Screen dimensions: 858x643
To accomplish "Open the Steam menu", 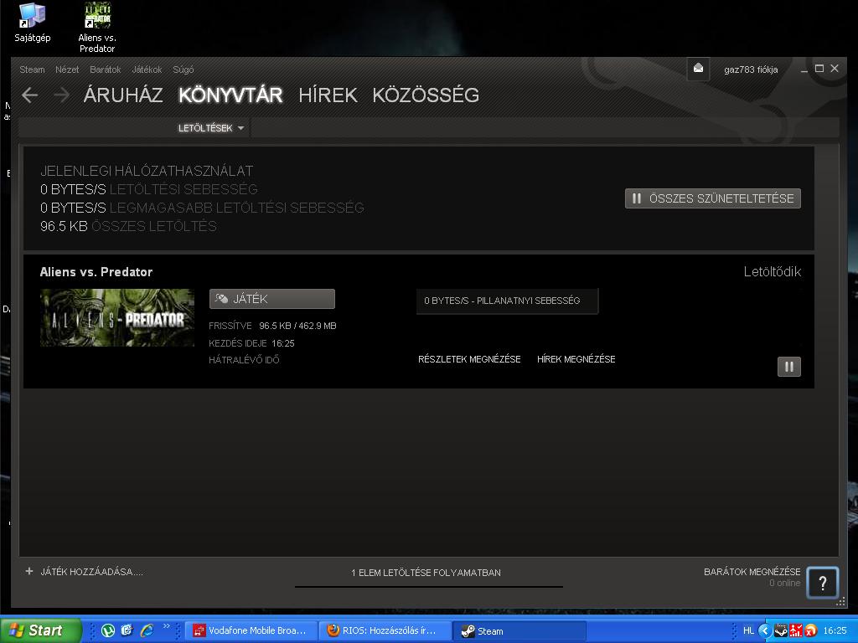I will (x=33, y=69).
